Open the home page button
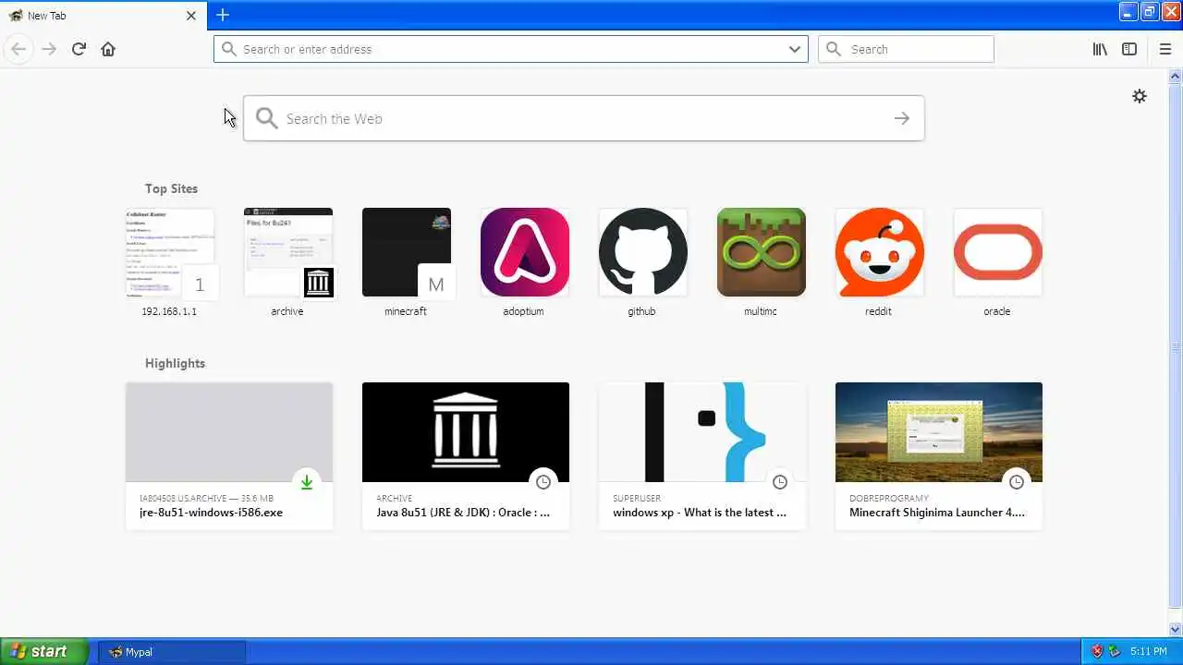The height and width of the screenshot is (665, 1183). [108, 49]
